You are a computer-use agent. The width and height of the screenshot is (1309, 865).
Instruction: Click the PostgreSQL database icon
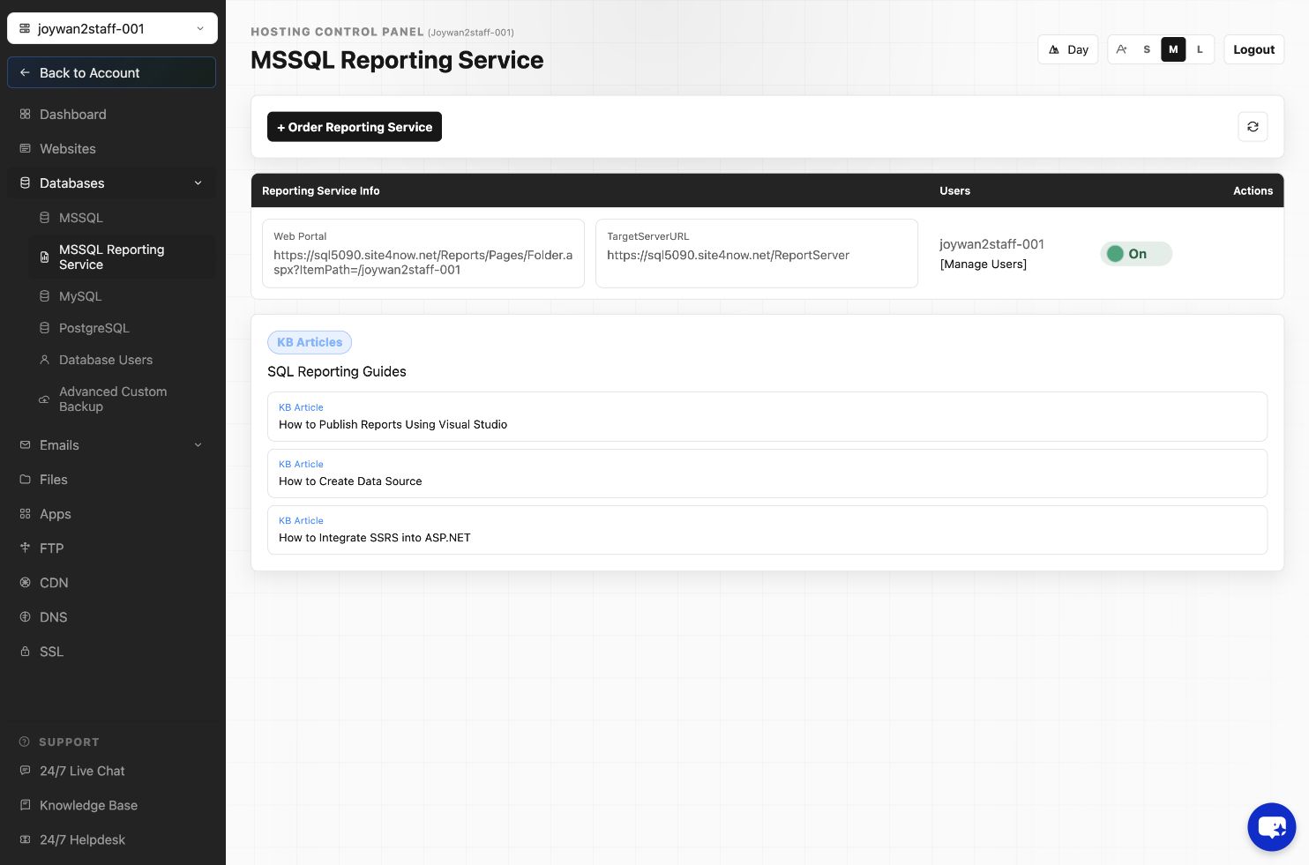point(44,328)
